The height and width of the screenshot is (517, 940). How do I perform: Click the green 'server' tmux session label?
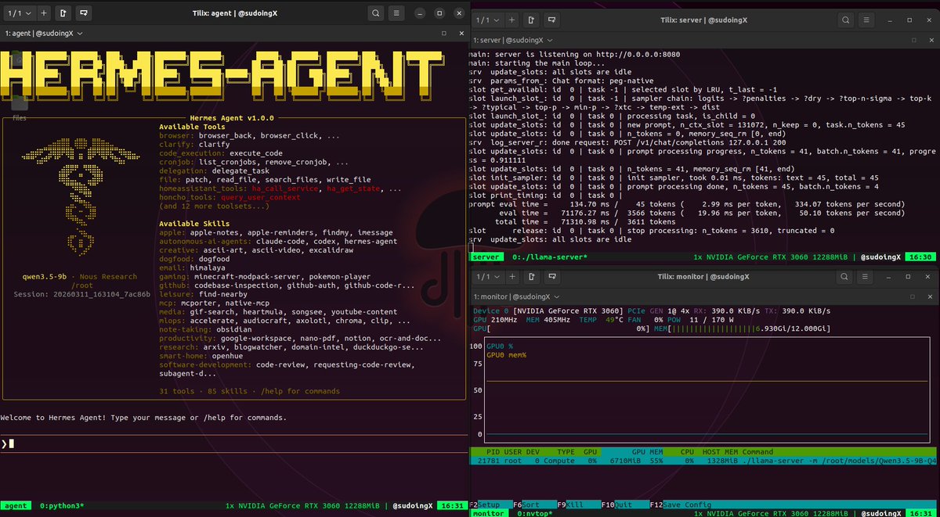(486, 257)
